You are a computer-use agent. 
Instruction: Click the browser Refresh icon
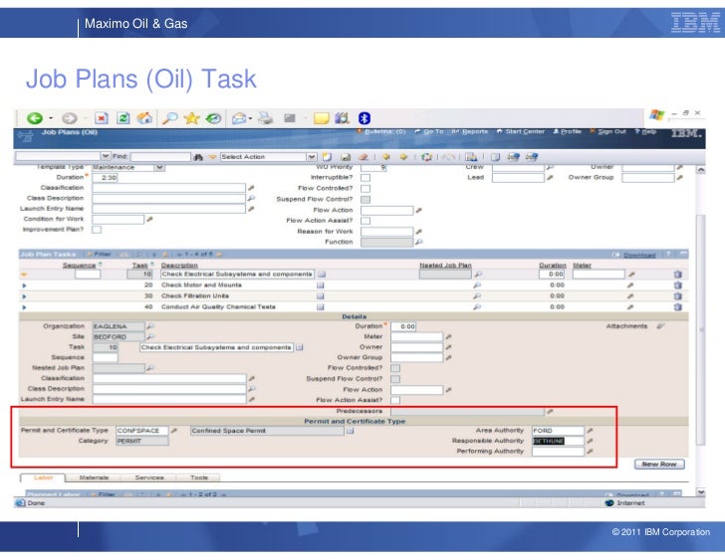point(123,118)
